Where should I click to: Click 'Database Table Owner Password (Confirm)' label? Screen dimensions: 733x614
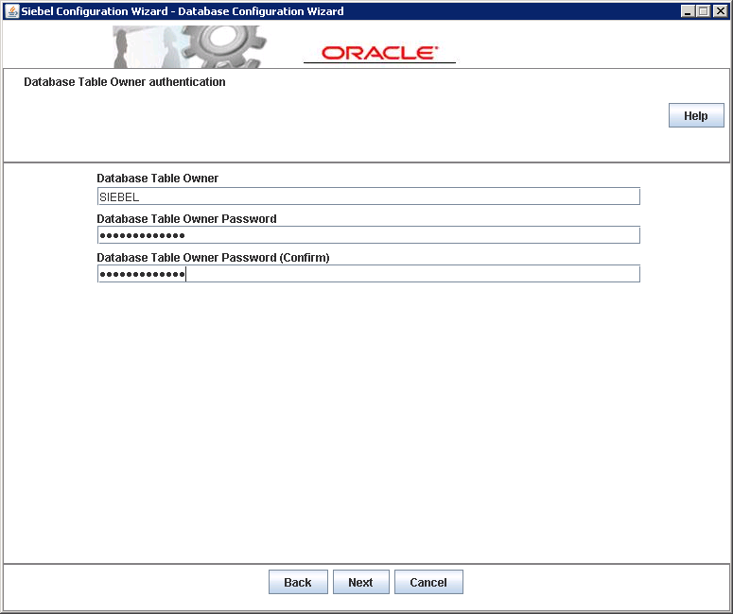pyautogui.click(x=213, y=258)
